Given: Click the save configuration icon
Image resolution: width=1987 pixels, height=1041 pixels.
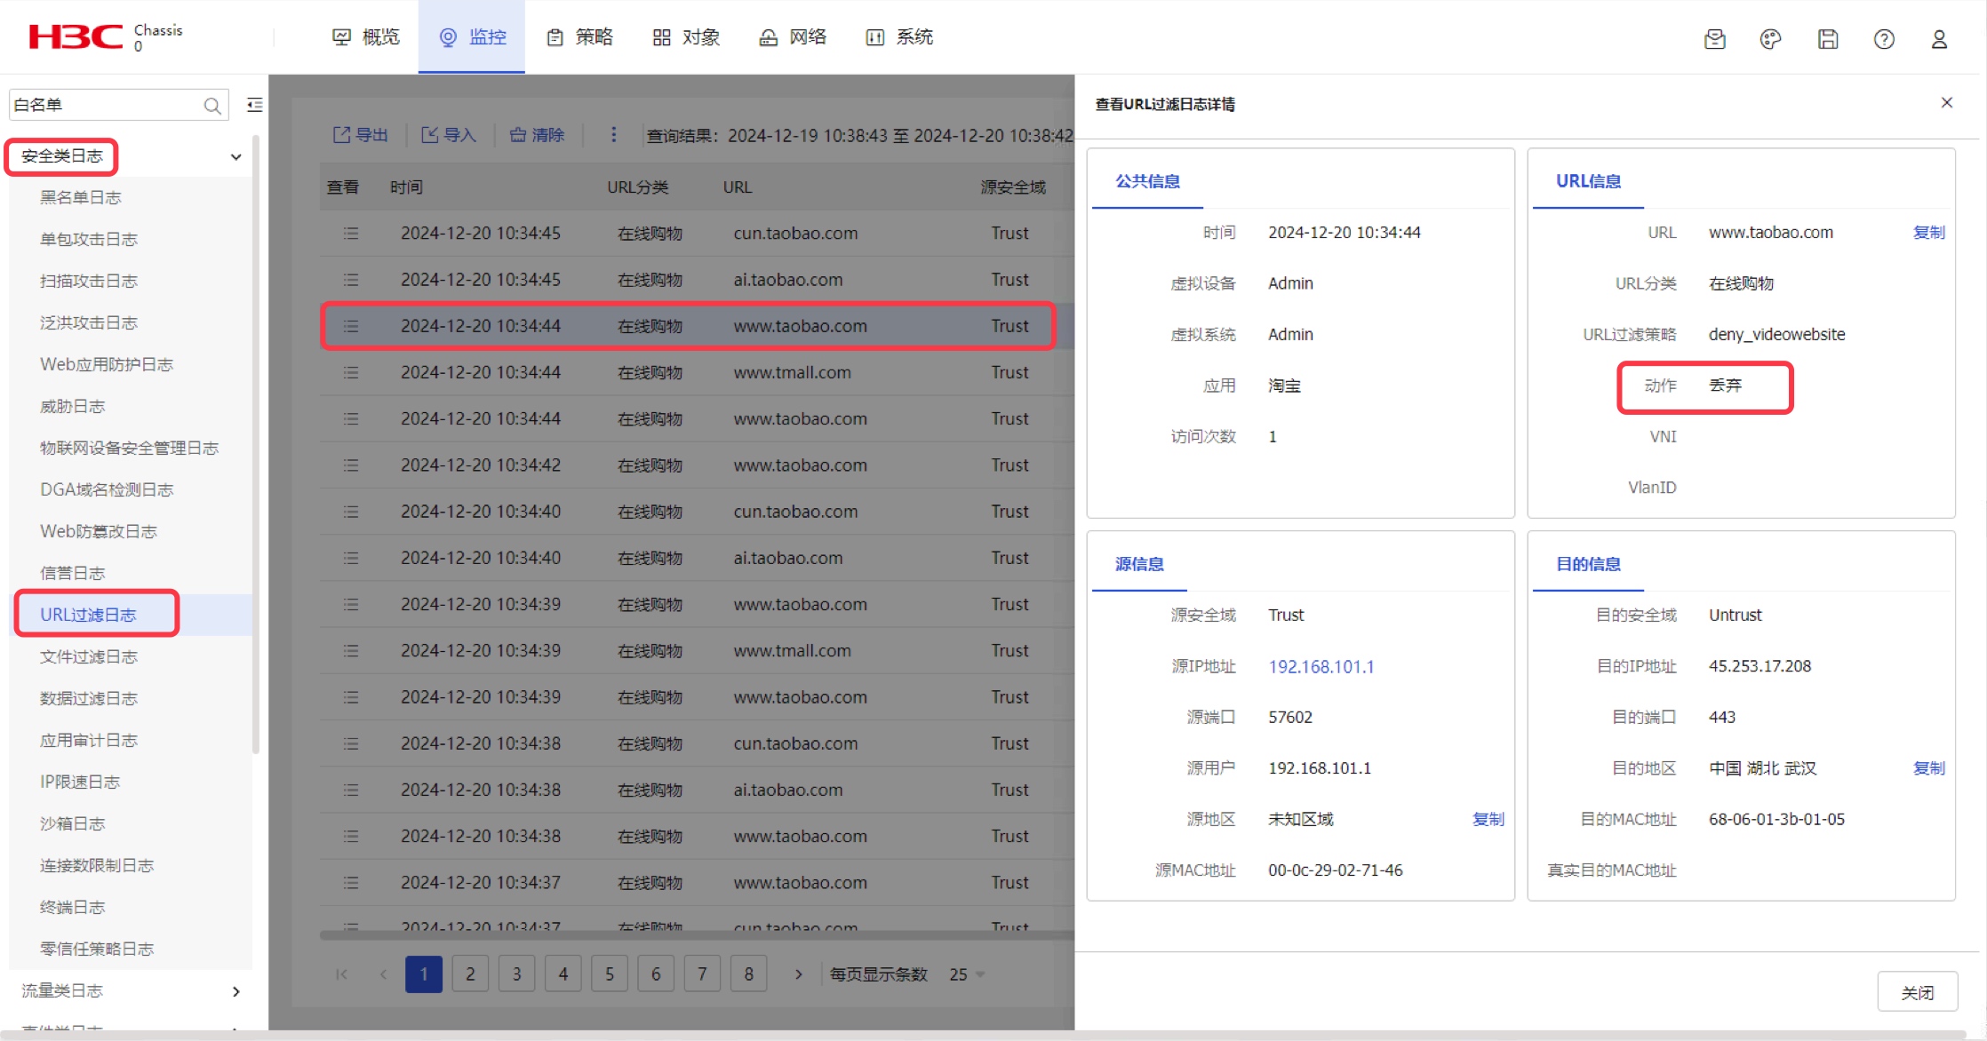Looking at the screenshot, I should tap(1828, 39).
